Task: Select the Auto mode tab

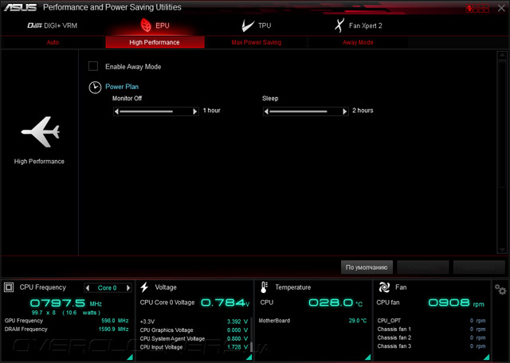Action: pos(53,42)
